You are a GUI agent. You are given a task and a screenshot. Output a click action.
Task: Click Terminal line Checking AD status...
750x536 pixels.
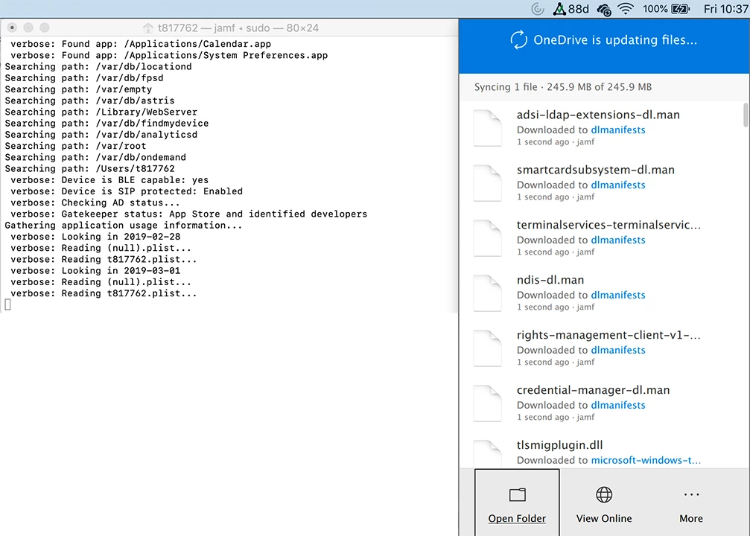[95, 202]
